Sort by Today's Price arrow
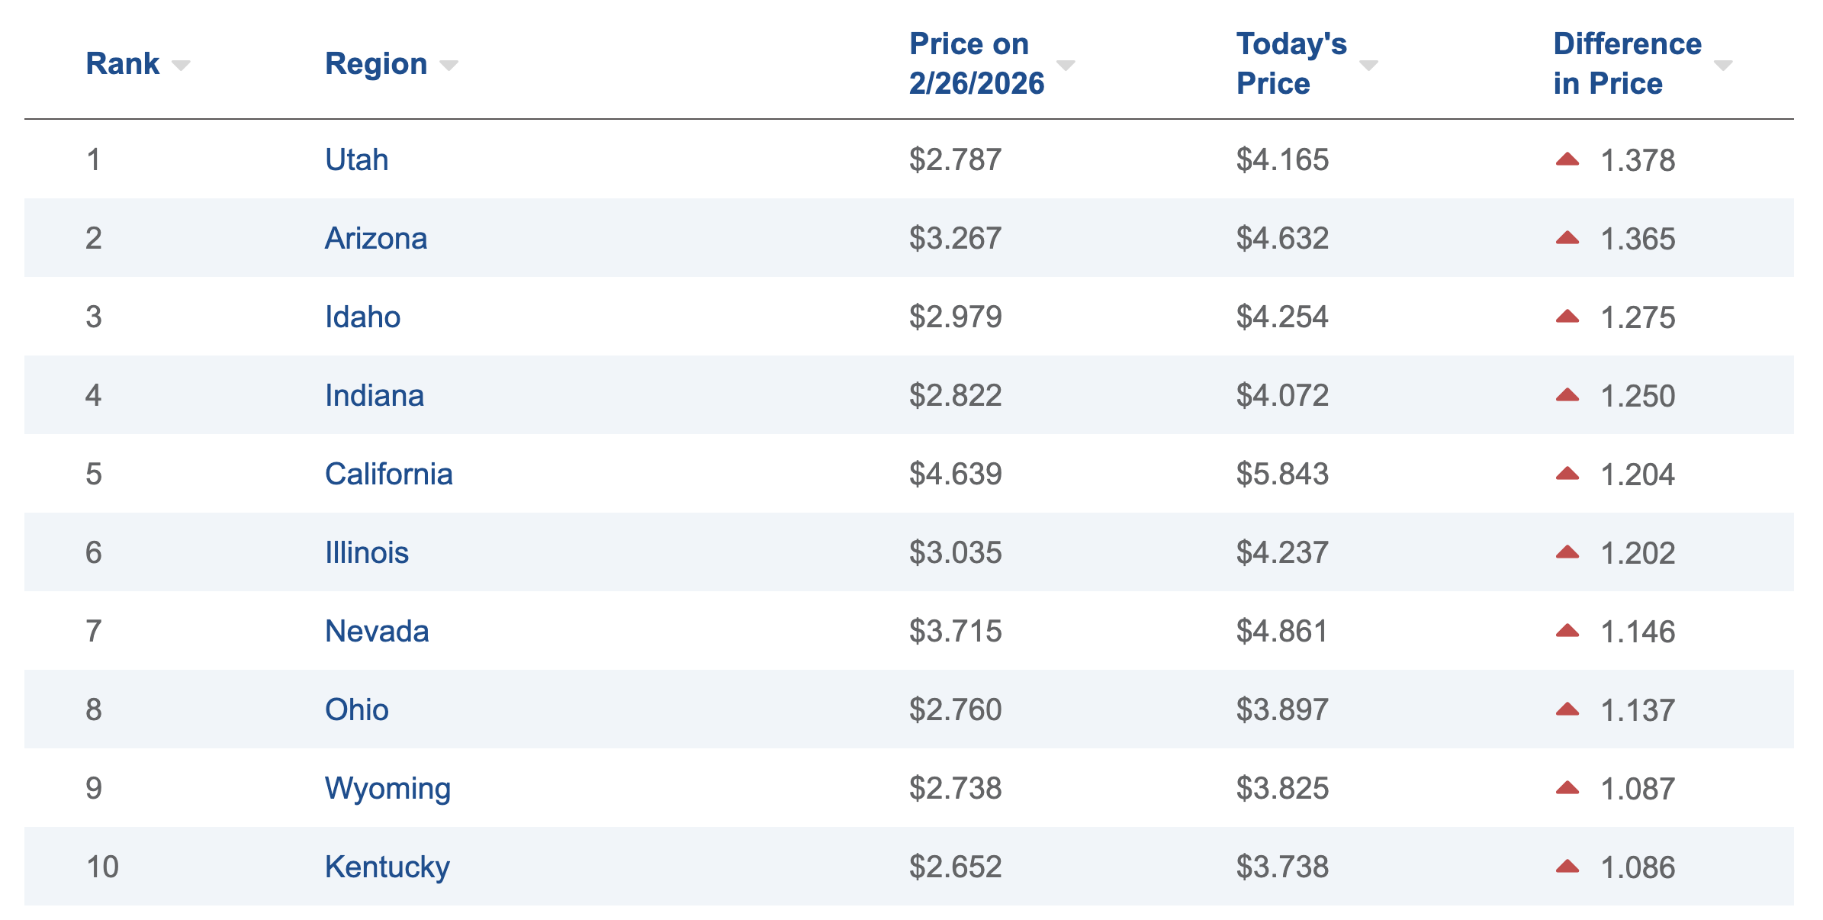Image resolution: width=1823 pixels, height=920 pixels. (x=1368, y=66)
